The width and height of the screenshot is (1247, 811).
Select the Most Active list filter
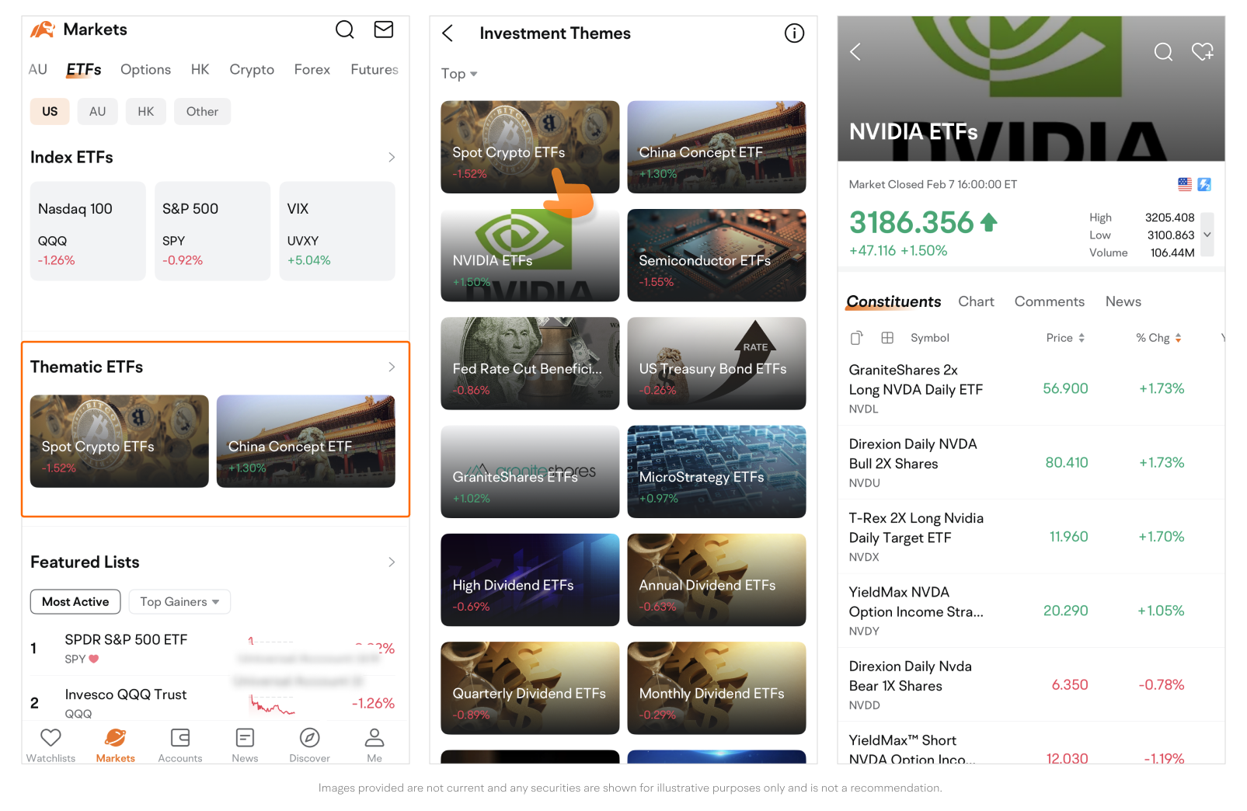[75, 602]
